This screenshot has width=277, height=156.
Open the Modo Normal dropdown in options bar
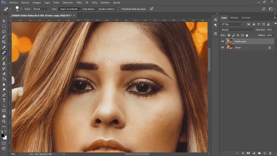coord(41,9)
